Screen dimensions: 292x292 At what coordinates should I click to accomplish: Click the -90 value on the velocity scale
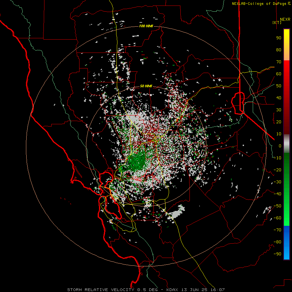pos(277,254)
